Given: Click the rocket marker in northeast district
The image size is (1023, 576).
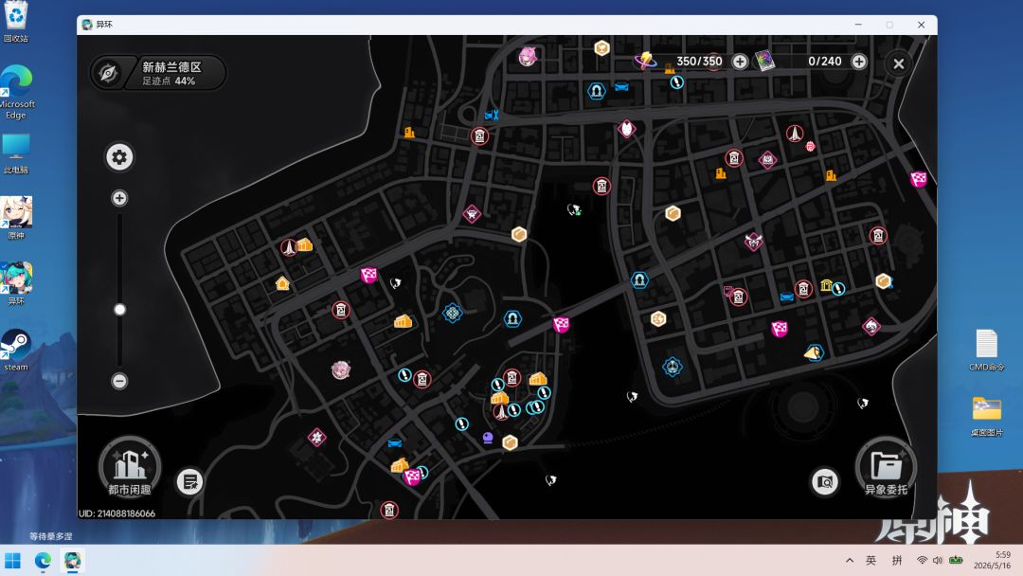Looking at the screenshot, I should (794, 134).
